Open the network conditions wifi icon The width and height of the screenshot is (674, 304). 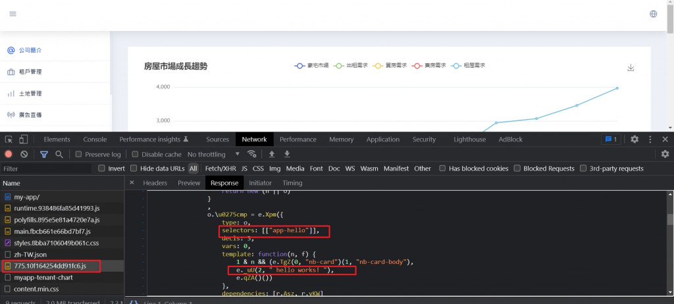[x=252, y=154]
